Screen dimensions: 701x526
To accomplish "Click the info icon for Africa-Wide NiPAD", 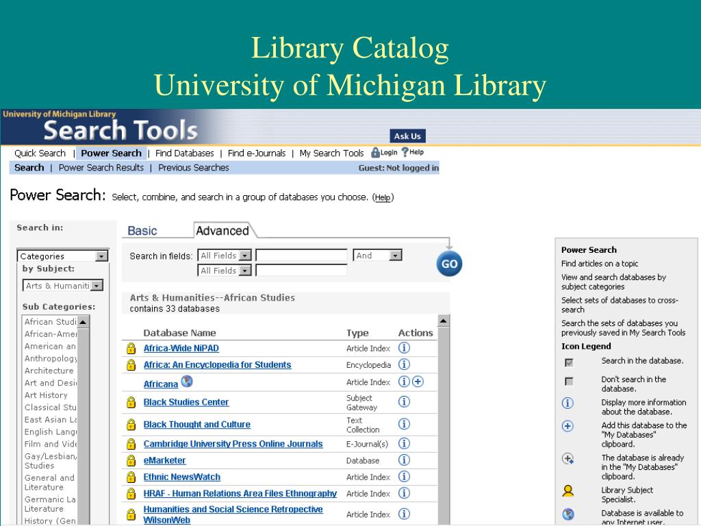I will click(404, 347).
